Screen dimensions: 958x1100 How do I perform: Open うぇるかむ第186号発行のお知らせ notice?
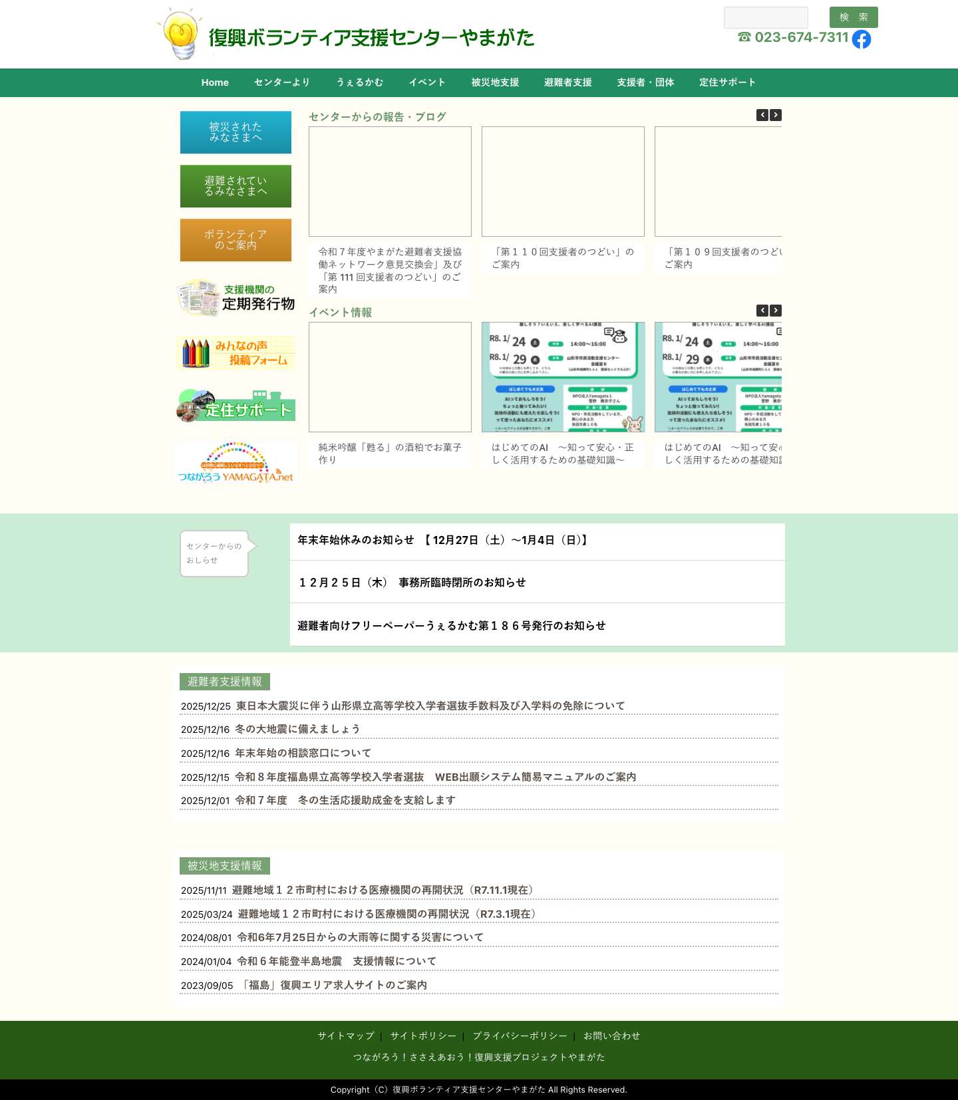tap(452, 625)
